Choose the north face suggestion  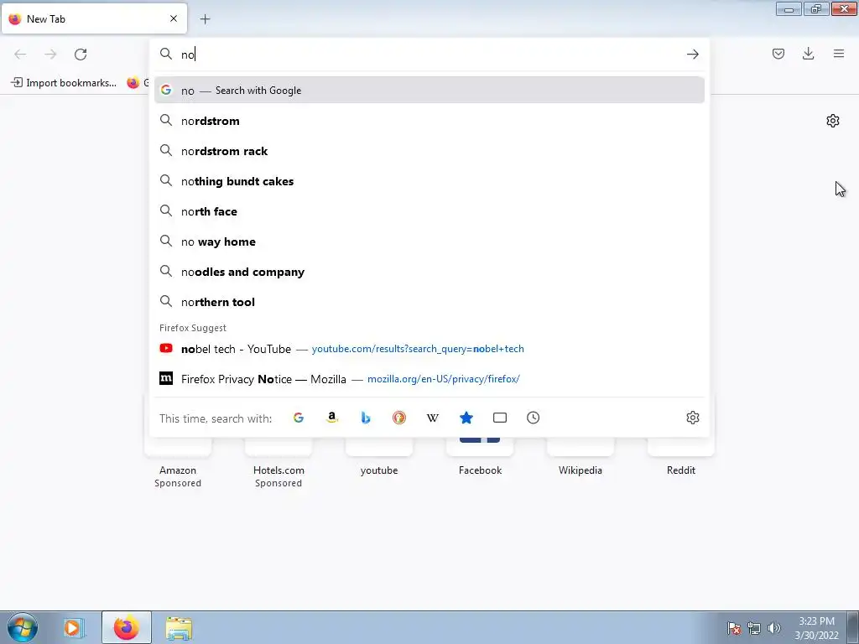pyautogui.click(x=429, y=211)
